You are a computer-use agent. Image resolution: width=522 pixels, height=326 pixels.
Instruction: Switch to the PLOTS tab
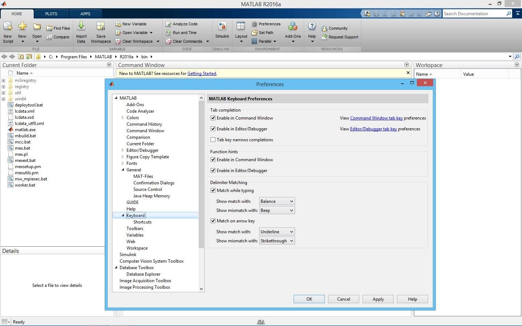51,14
